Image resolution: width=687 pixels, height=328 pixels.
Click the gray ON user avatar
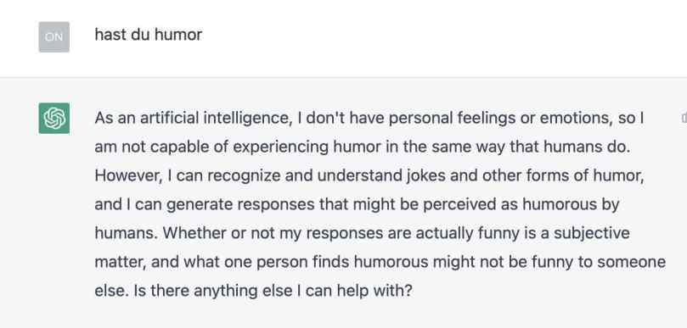click(53, 37)
